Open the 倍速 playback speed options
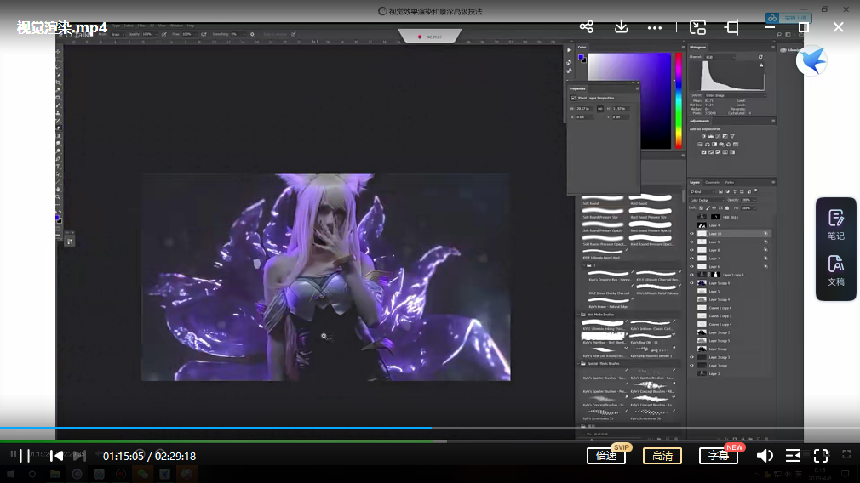Image resolution: width=860 pixels, height=483 pixels. coord(606,456)
